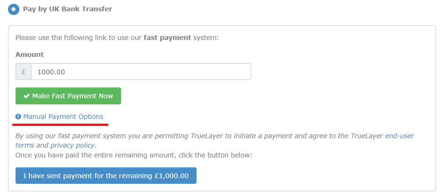443x196 pixels.
Task: Click the £1,000.00 amount on the blue button
Action: [x=172, y=176]
